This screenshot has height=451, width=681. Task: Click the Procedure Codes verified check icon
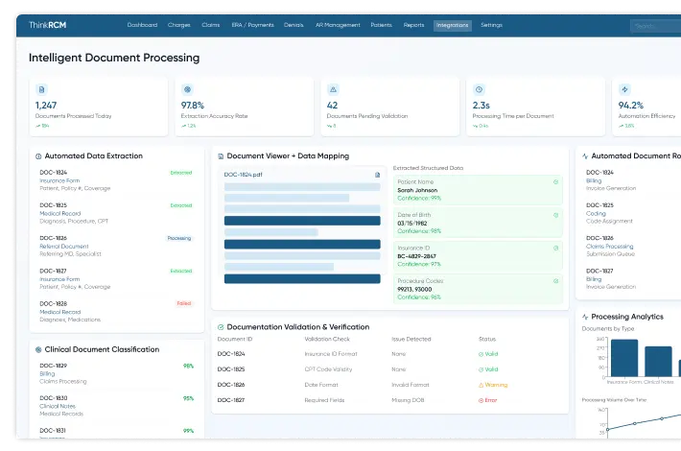click(x=555, y=281)
